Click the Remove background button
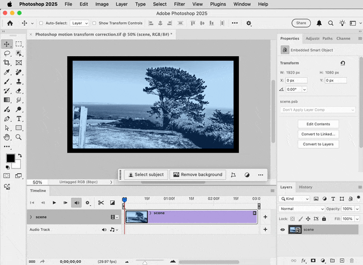 (x=197, y=175)
